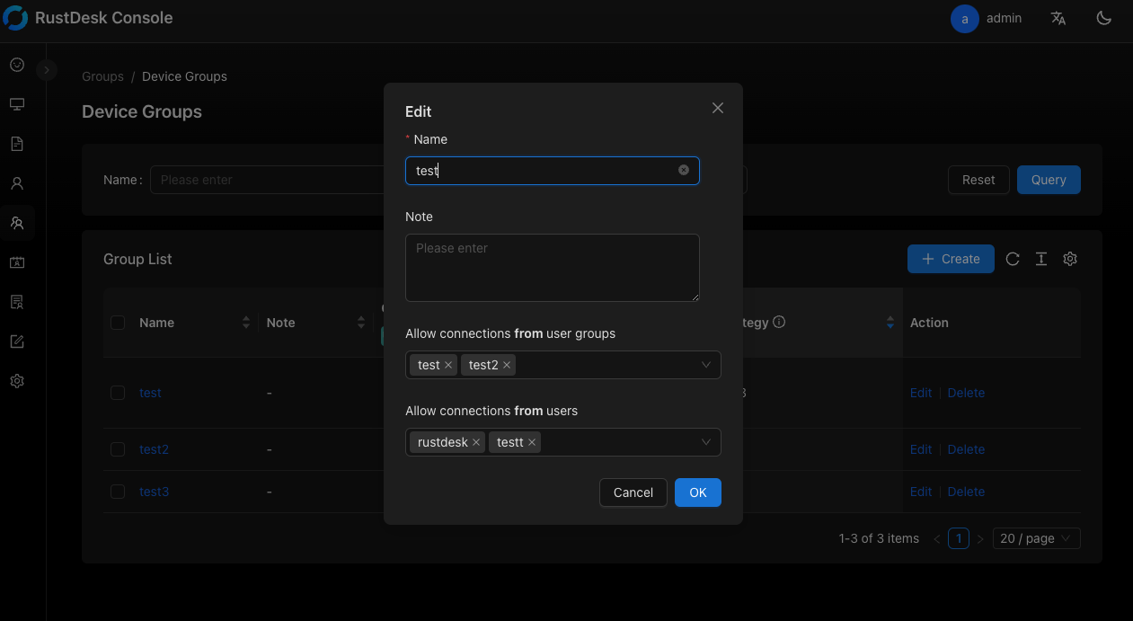1133x621 pixels.
Task: Click inside the Note text area
Action: [x=552, y=267]
